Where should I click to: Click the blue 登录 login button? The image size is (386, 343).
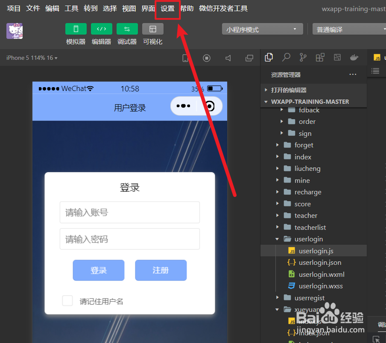click(x=99, y=270)
